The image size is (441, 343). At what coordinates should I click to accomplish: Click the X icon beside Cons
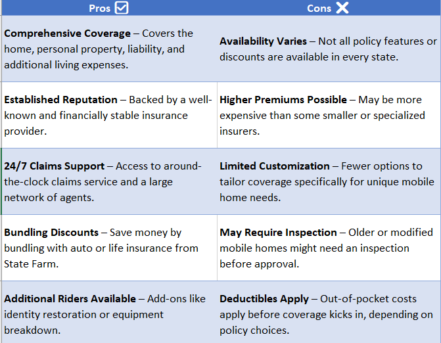click(x=342, y=8)
